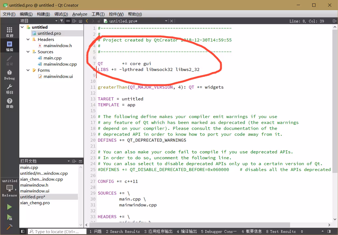Select mainwindow.ui under Forms
This screenshot has width=338, height=235.
[58, 76]
